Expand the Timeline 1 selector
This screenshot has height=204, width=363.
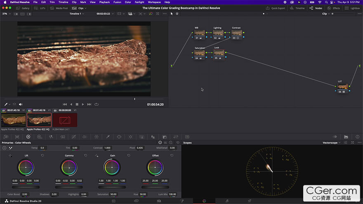coord(77,14)
